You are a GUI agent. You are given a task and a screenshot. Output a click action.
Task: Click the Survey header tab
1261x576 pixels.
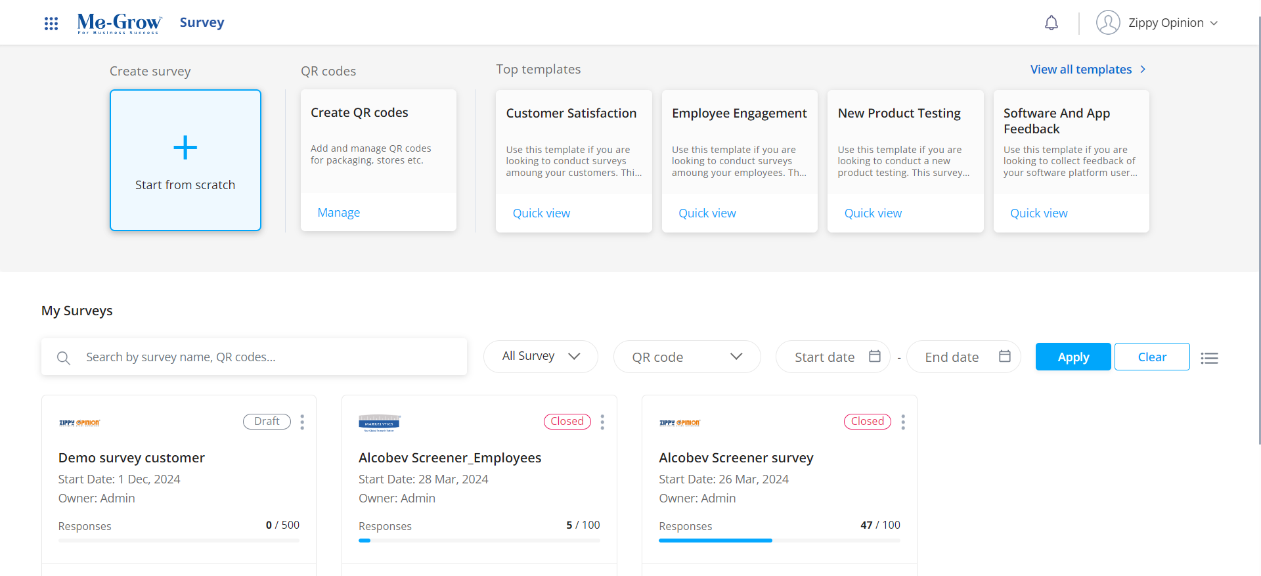tap(202, 23)
